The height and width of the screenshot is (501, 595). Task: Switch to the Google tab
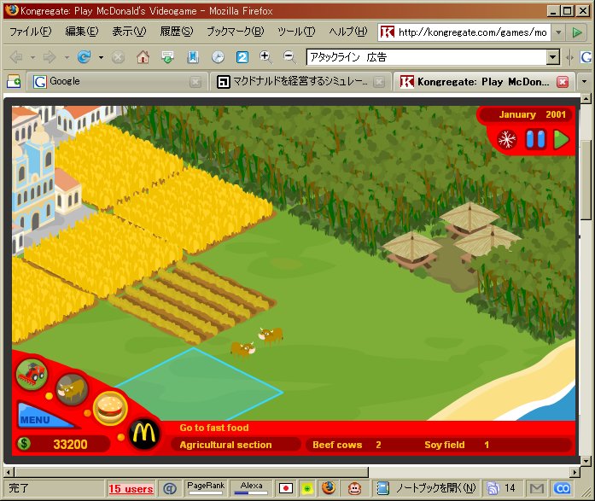[117, 82]
